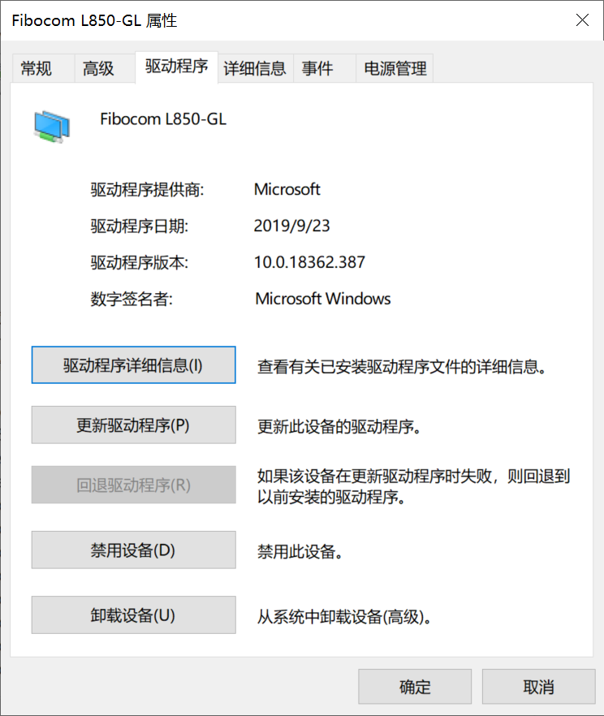604x716 pixels.
Task: Click 禁用设备(D) button
Action: pyautogui.click(x=133, y=550)
